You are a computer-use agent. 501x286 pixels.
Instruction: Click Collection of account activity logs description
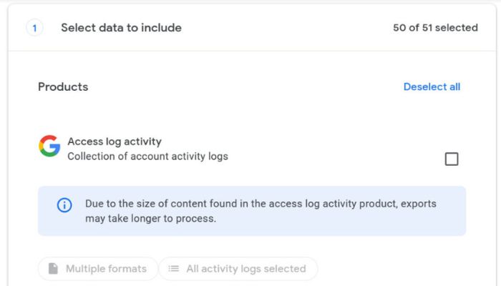click(147, 157)
